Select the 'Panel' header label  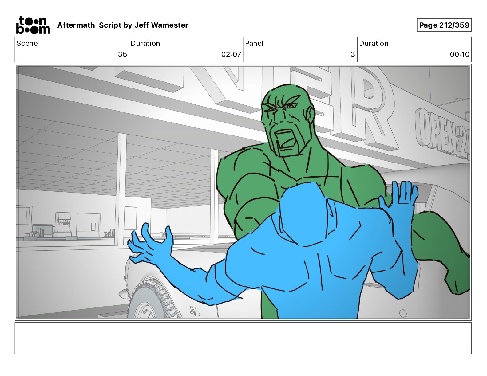(254, 43)
